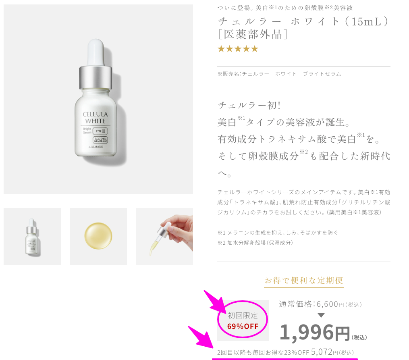409x360 pixels.
Task: Click the 2回目以降 23%OFF 5,072円 line
Action: point(285,352)
